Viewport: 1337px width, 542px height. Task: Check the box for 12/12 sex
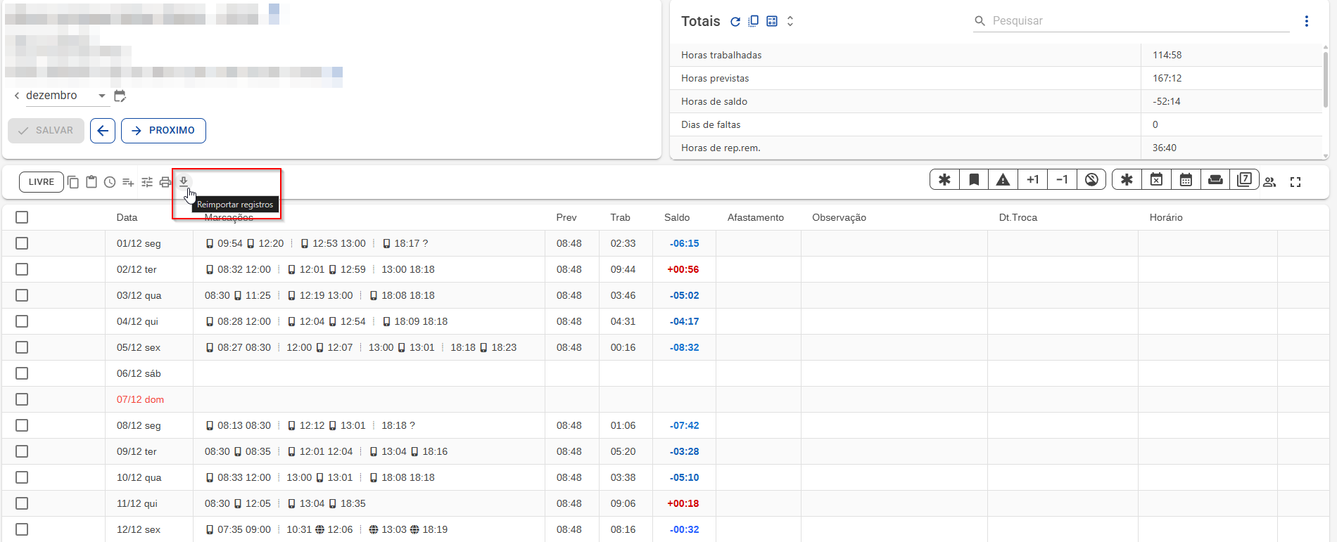(22, 529)
